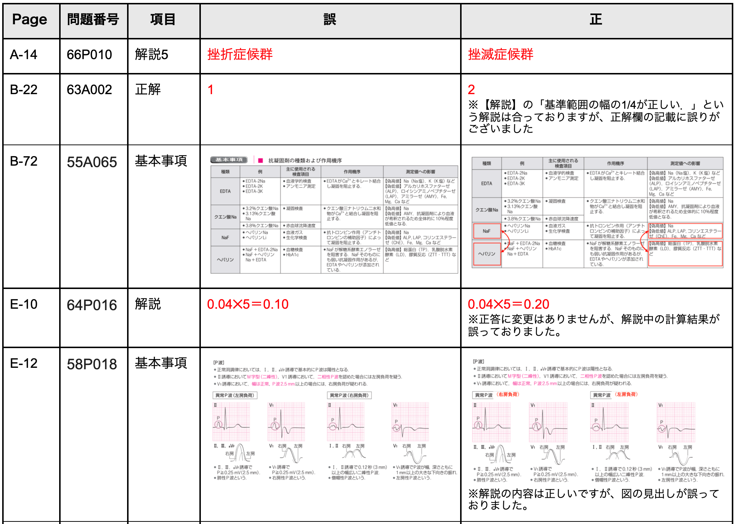Select the red text 挫滅症候群

coord(501,54)
